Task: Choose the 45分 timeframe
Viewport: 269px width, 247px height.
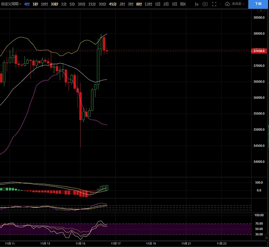Action: coord(112,4)
